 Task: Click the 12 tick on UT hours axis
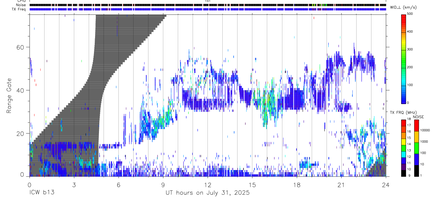point(208,185)
